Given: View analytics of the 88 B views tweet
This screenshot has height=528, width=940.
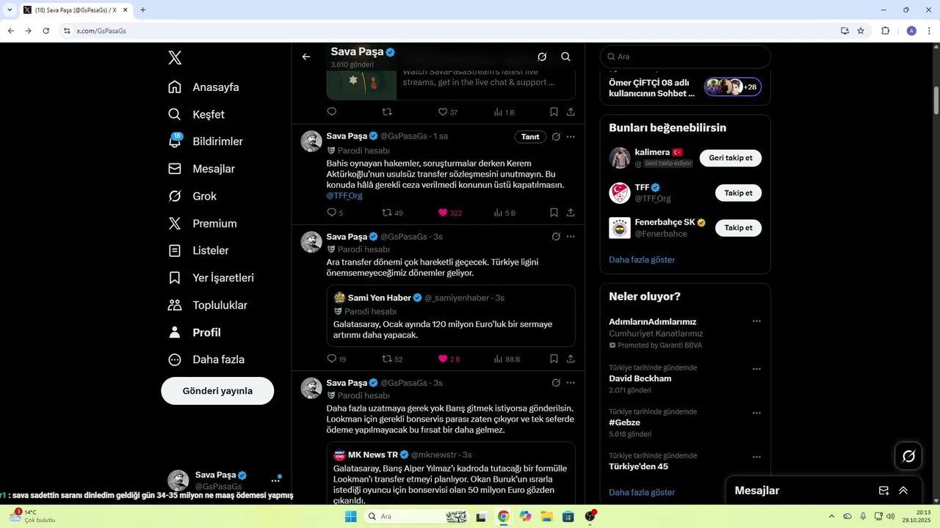Looking at the screenshot, I should (506, 359).
